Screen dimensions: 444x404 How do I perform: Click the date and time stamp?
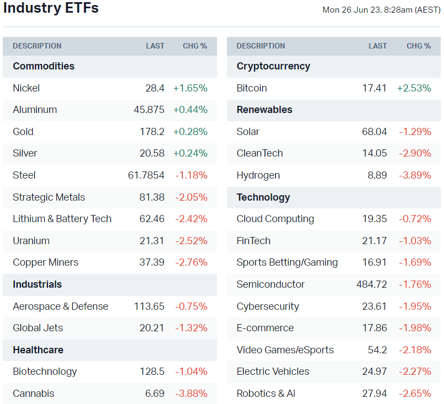coord(381,10)
